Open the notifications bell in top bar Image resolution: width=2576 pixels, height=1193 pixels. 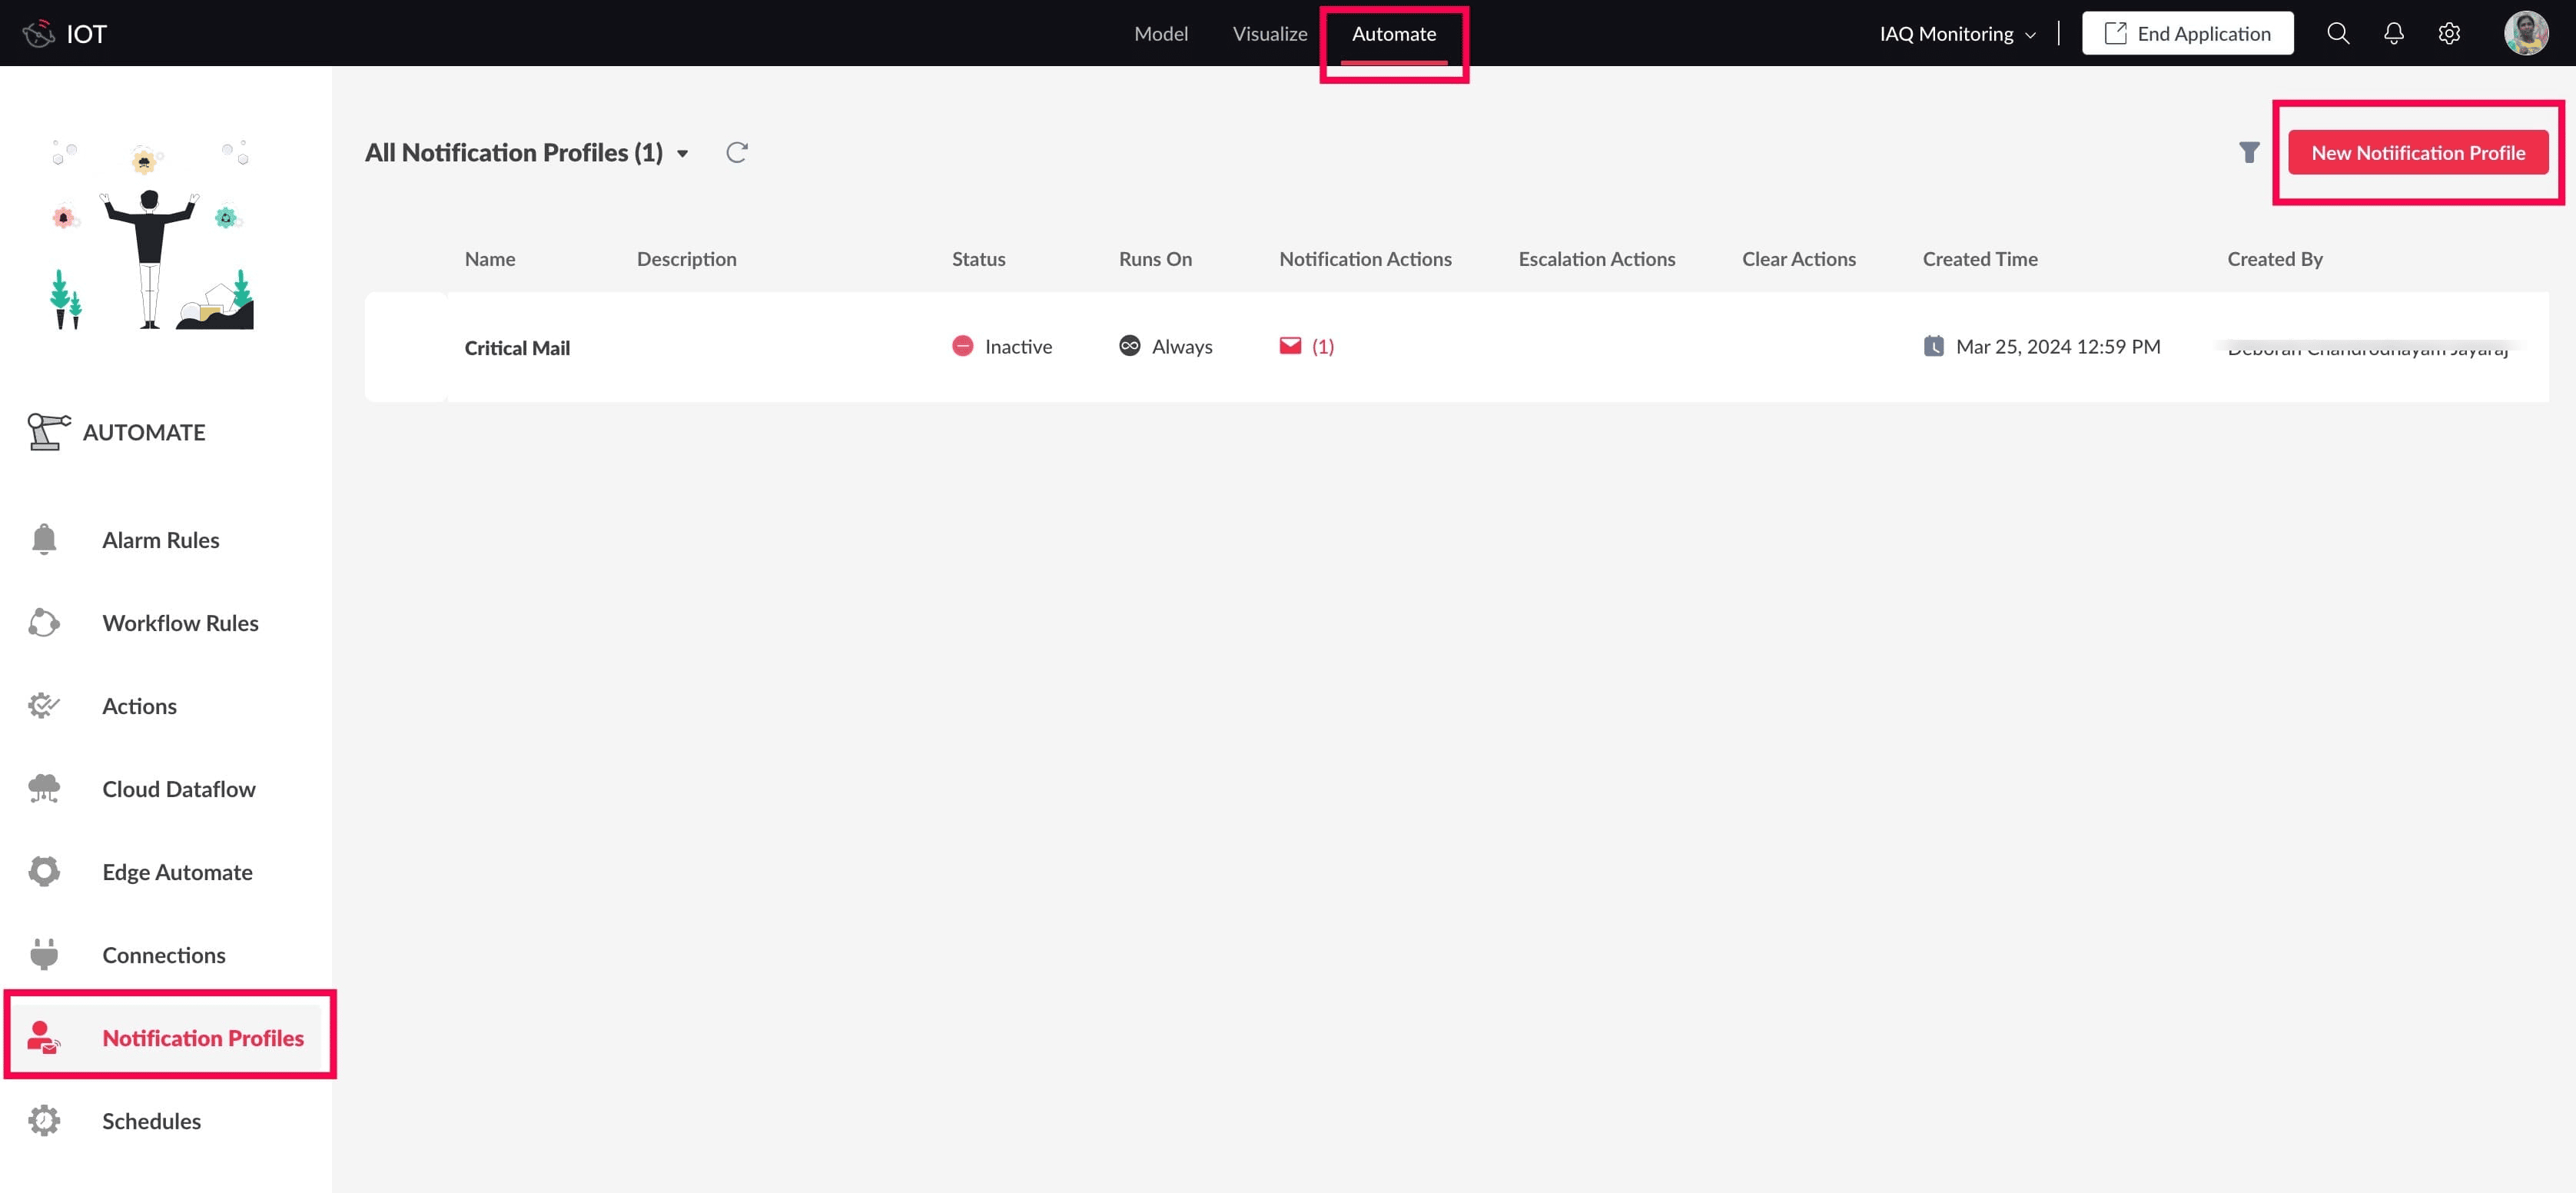(x=2394, y=33)
